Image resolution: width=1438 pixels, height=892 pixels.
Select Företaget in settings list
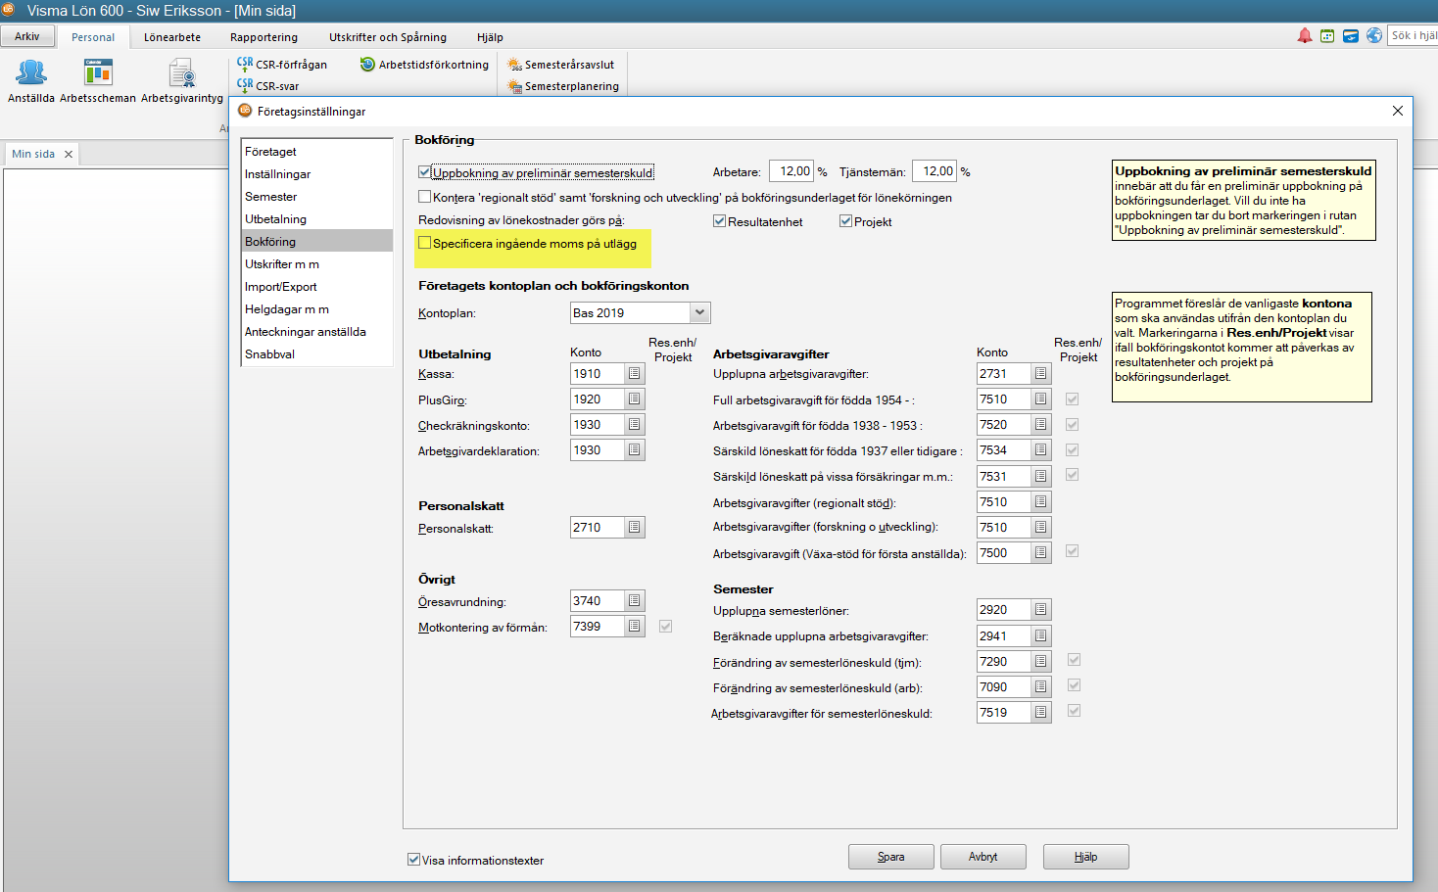317,152
